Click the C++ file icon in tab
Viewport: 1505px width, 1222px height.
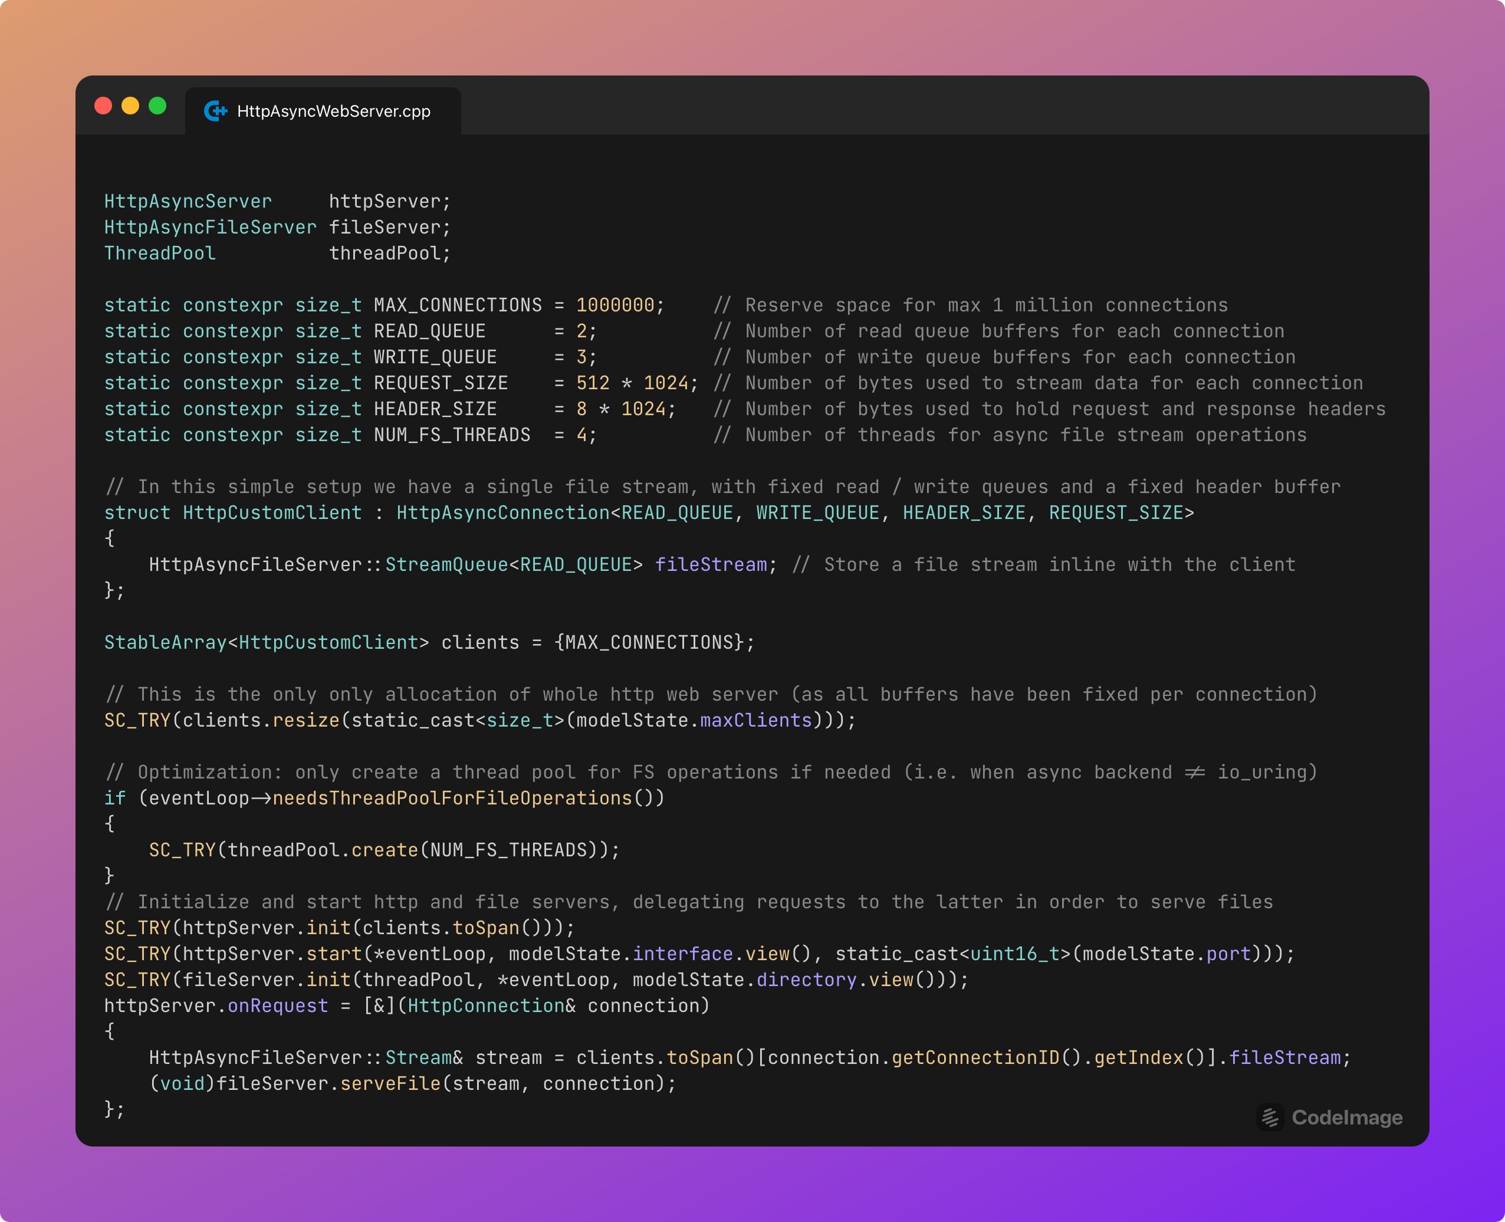click(x=215, y=111)
